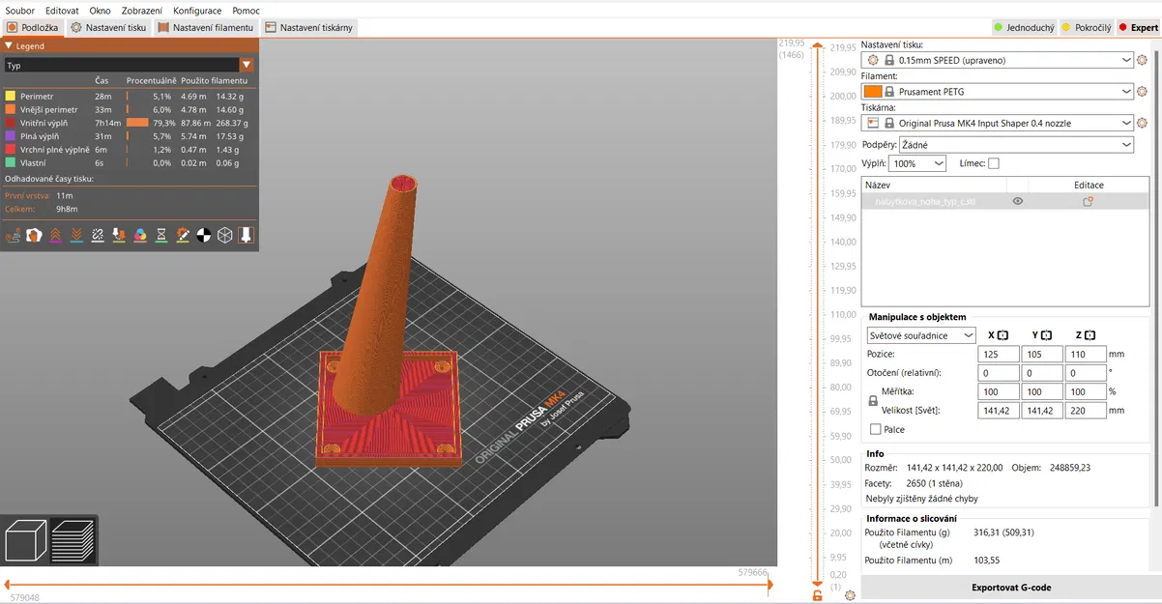Open Tiskárna printer preset dropdown
This screenshot has height=604, width=1162.
click(x=997, y=124)
